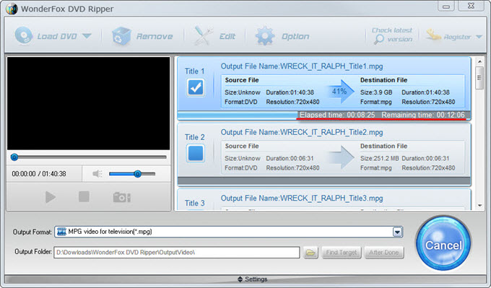Click the black video preview area
491x288 pixels.
[89, 103]
